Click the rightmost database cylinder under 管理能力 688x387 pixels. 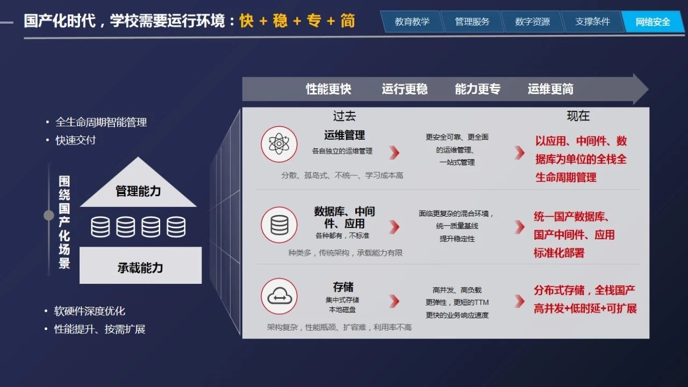click(176, 227)
